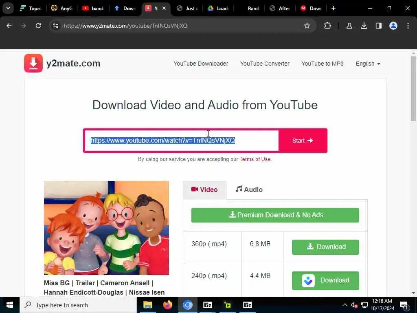Click the Miss BG video thumbnail

pos(106,228)
